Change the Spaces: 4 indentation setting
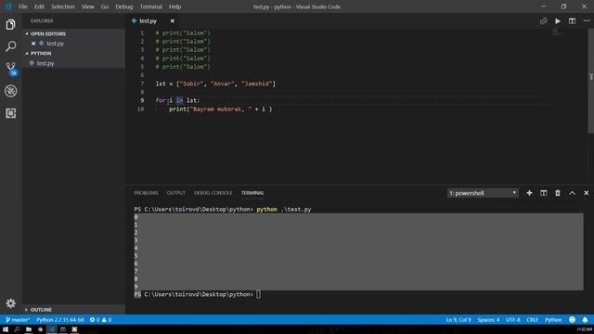594x334 pixels. tap(488, 319)
